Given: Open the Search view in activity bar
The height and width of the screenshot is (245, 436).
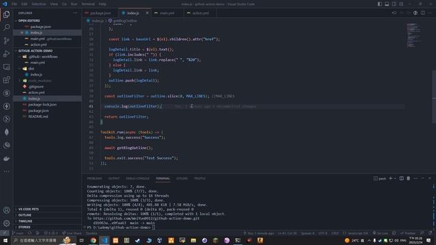Looking at the screenshot, I should pyautogui.click(x=6, y=27).
